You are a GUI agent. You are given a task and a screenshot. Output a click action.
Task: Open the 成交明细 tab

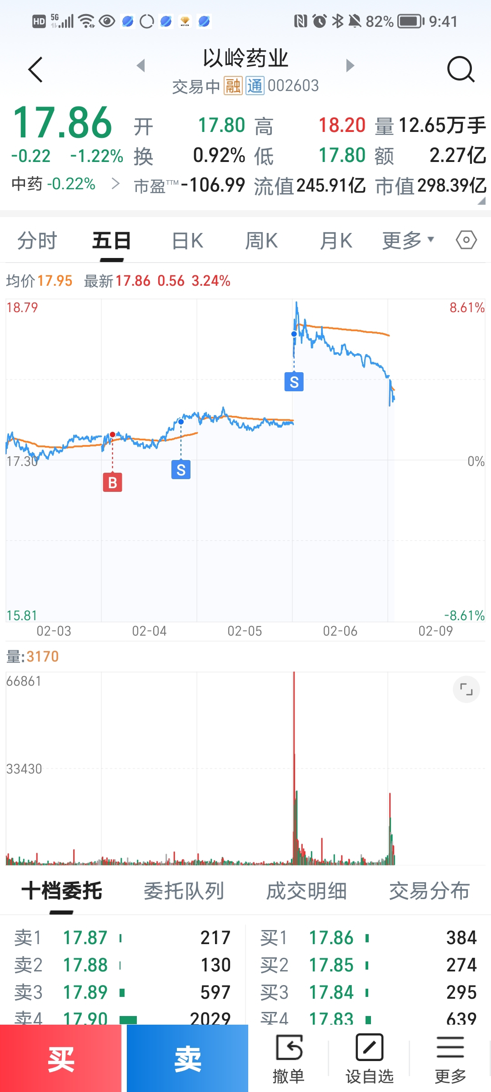click(306, 891)
